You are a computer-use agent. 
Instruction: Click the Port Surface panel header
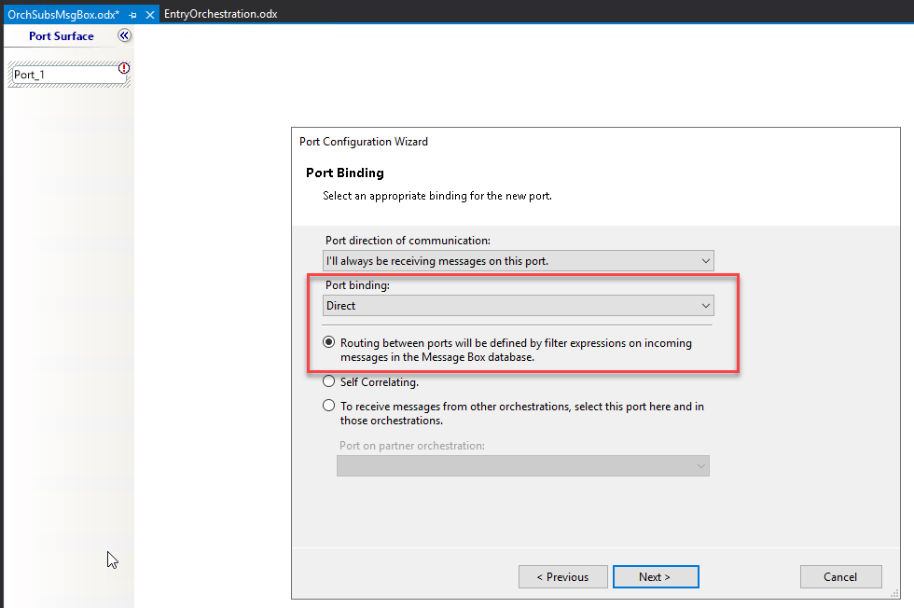coord(61,35)
